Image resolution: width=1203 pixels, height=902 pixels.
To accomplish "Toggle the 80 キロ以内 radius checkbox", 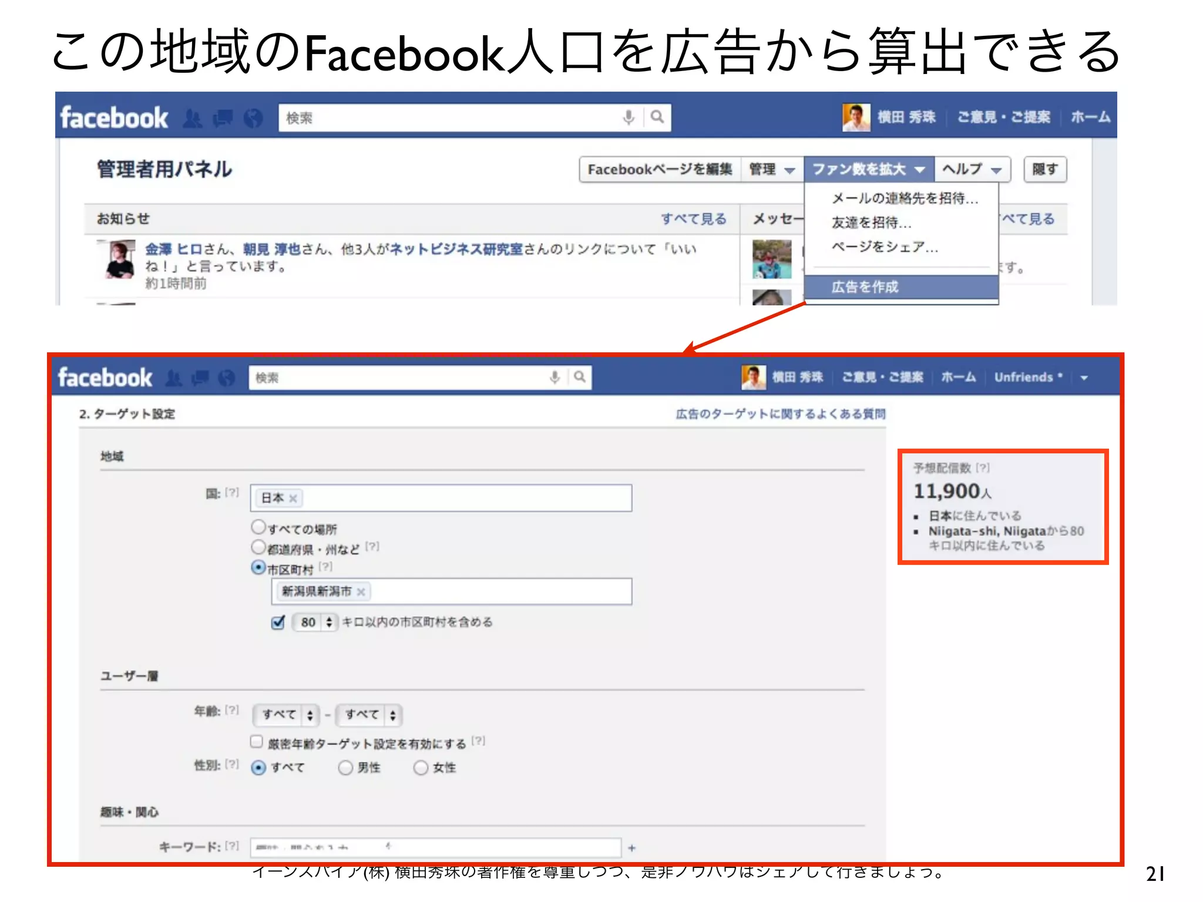I will click(278, 622).
